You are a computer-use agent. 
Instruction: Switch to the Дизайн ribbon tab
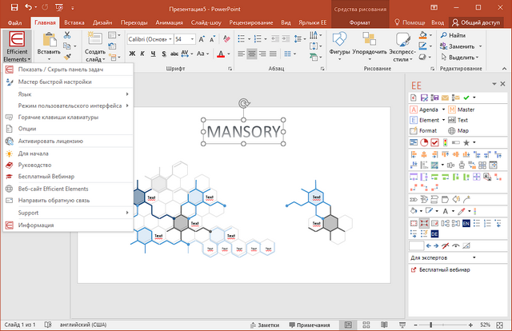(102, 23)
